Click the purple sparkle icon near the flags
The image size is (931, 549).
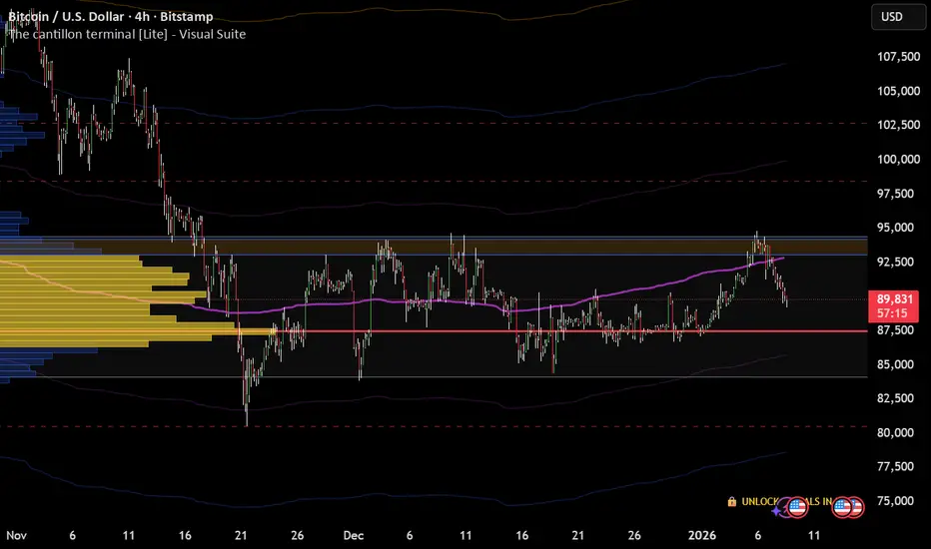(776, 510)
